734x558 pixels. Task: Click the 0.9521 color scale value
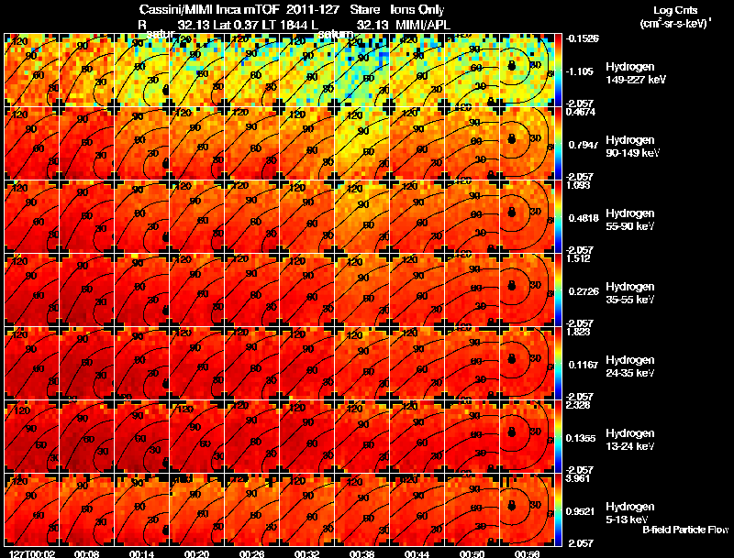tap(581, 511)
